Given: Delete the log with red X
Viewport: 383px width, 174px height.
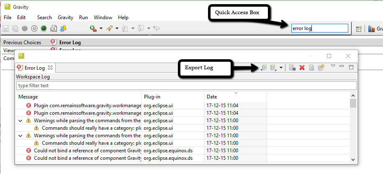Looking at the screenshot, I should click(x=302, y=67).
